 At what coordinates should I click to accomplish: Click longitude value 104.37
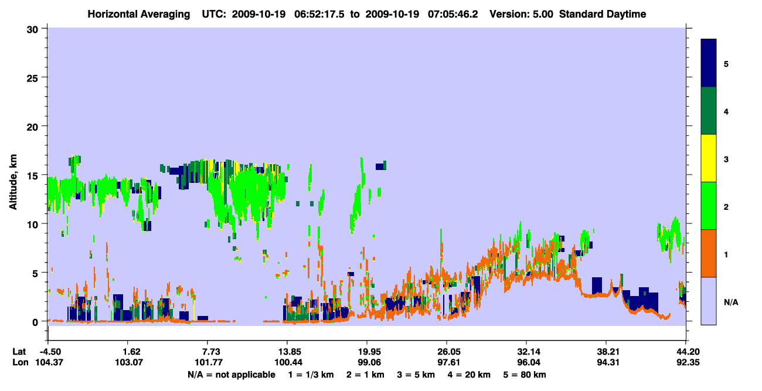48,362
